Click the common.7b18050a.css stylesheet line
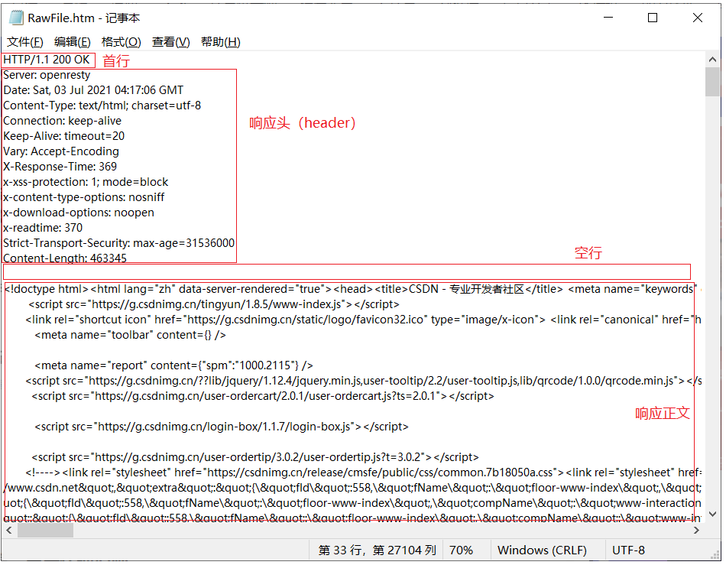Image resolution: width=726 pixels, height=565 pixels. (x=364, y=472)
